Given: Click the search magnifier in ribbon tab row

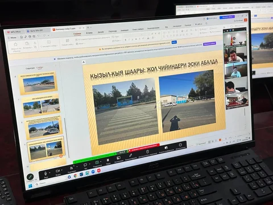Looking at the screenshot, I should (206, 23).
